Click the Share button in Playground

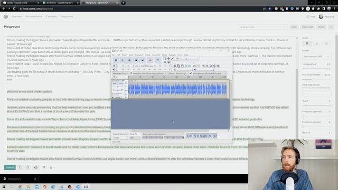coord(322,27)
